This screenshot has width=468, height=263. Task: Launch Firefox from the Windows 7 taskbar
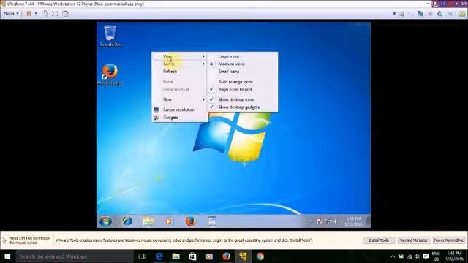(190, 221)
